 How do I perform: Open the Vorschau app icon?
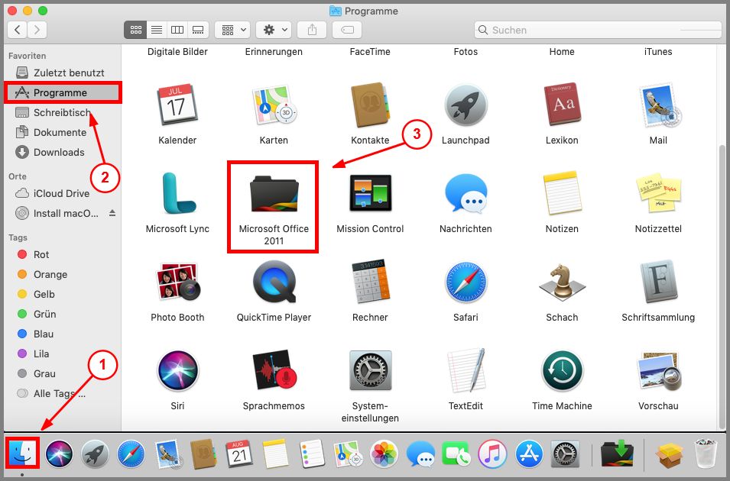pyautogui.click(x=658, y=371)
